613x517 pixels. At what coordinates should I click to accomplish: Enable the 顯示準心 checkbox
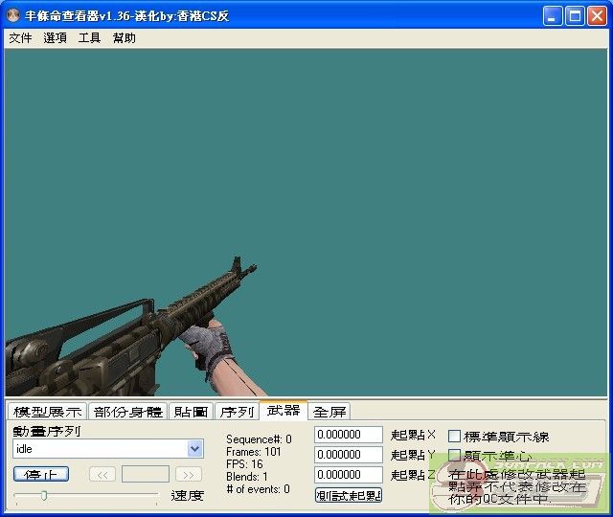(454, 456)
